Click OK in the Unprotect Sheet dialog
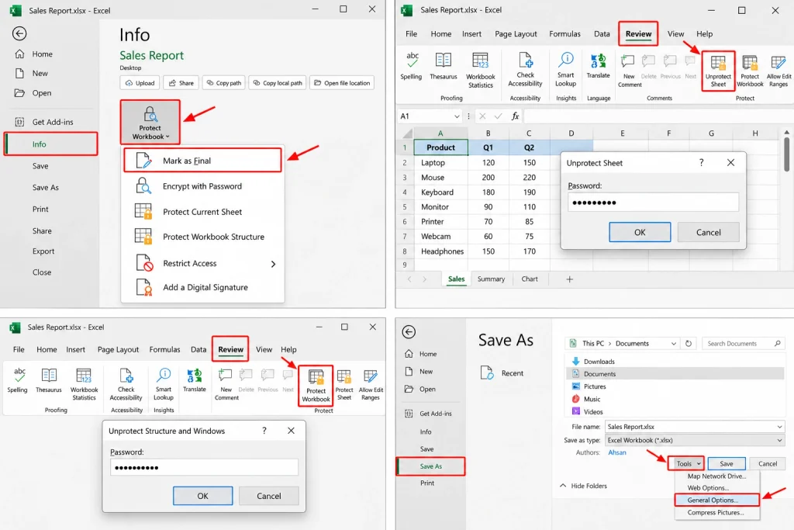Screen dimensions: 794x530 (x=640, y=232)
